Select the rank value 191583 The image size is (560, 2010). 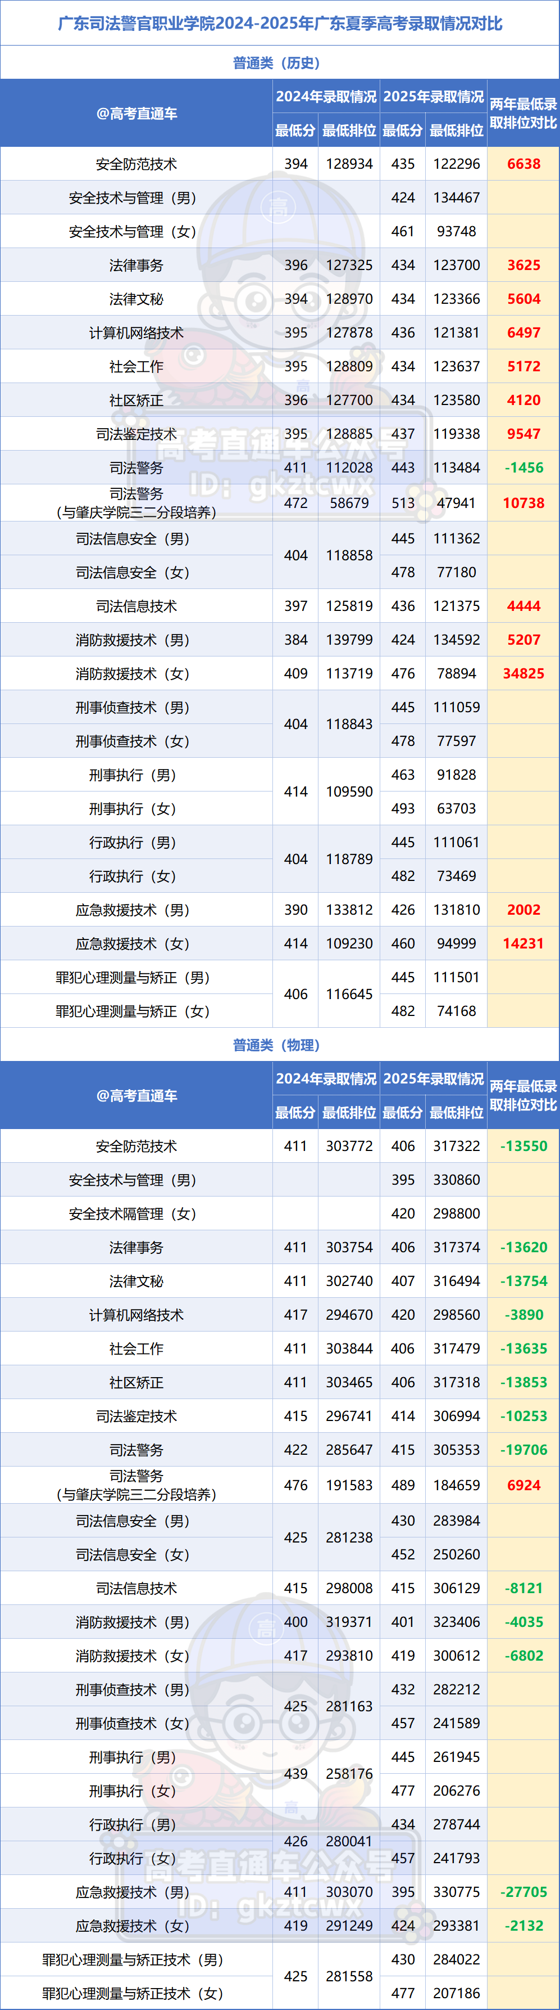coord(349,1486)
